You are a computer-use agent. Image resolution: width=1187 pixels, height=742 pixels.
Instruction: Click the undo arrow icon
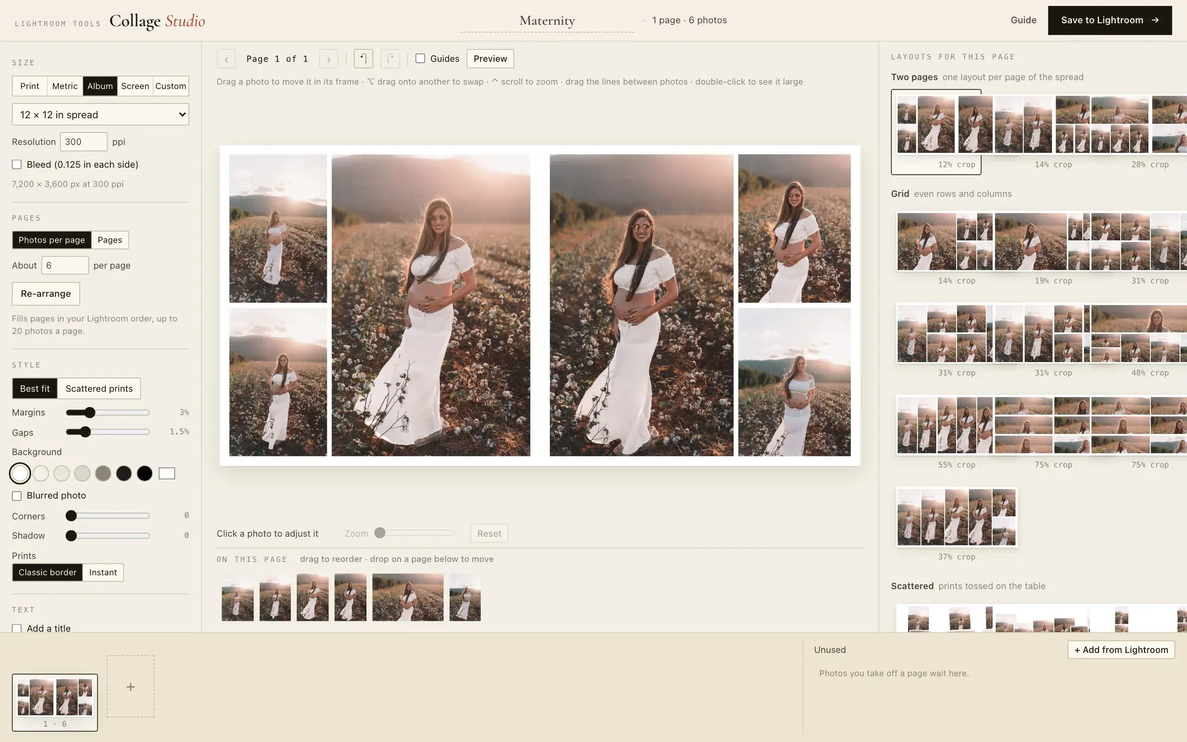[363, 58]
